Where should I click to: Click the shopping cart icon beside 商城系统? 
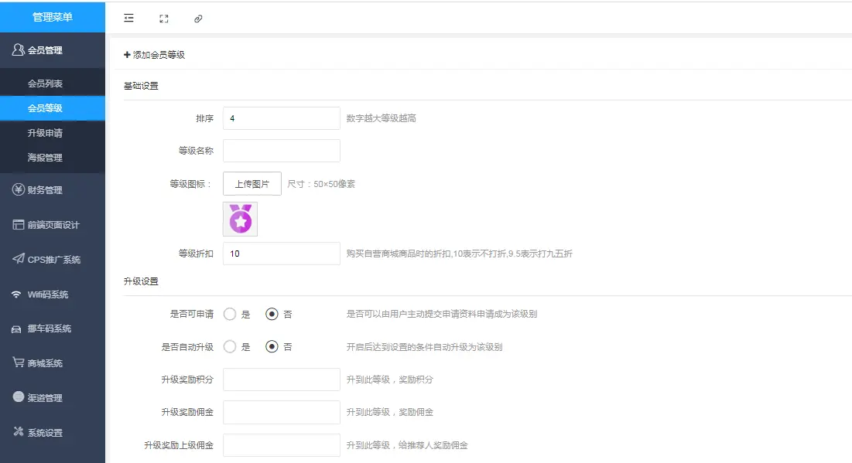(x=18, y=362)
